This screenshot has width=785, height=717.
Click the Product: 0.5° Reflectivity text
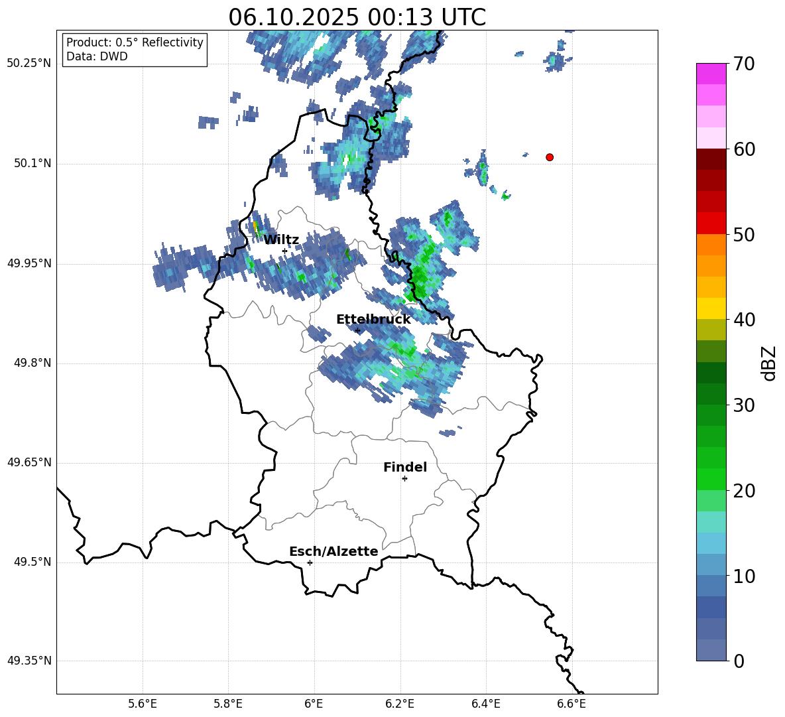(135, 42)
